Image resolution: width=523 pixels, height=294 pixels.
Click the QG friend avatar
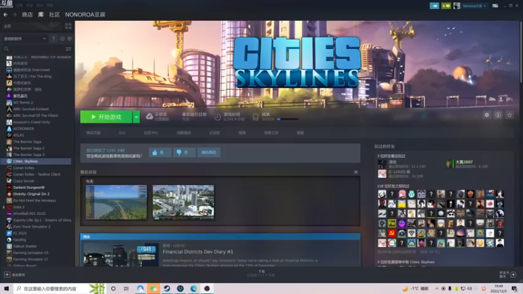coord(421,194)
